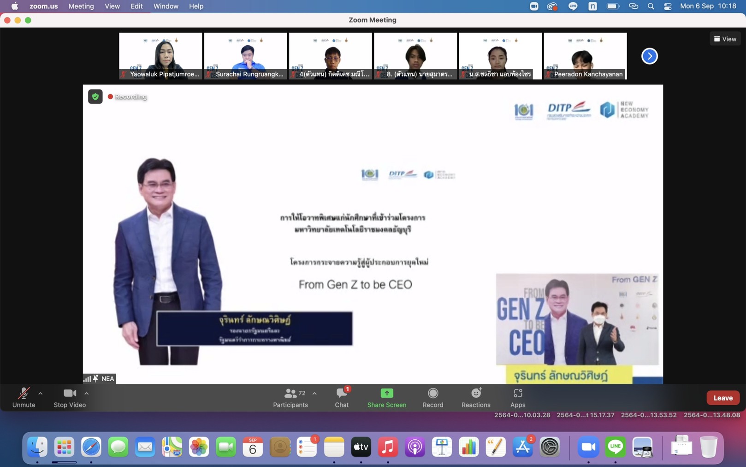Open the View layout options
The image size is (746, 467).
pos(725,39)
